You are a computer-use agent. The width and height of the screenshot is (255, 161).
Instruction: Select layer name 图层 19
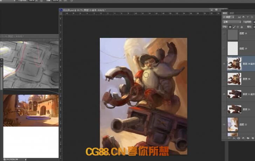tap(243, 48)
